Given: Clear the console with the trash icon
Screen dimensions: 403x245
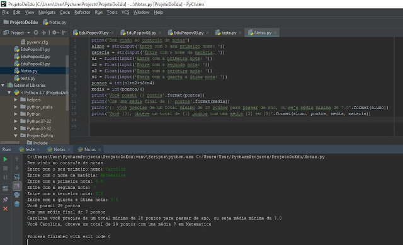Looking at the screenshot, I should (x=17, y=204).
